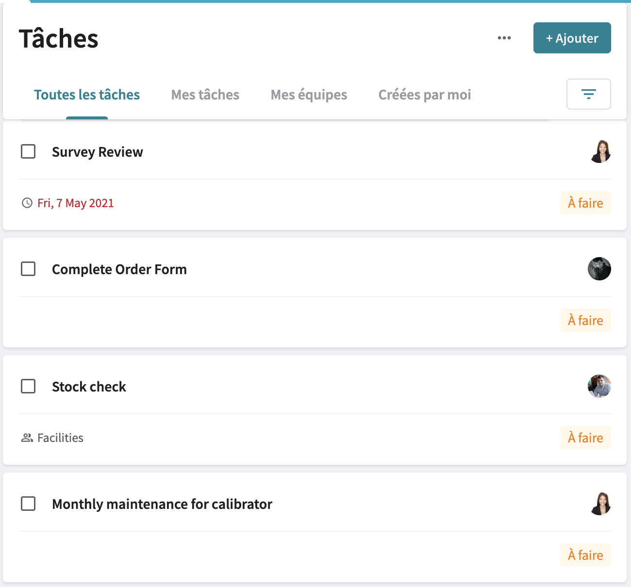Screen dimensions: 631x587
Task: Select the Créées par moi tab
Action: click(425, 95)
